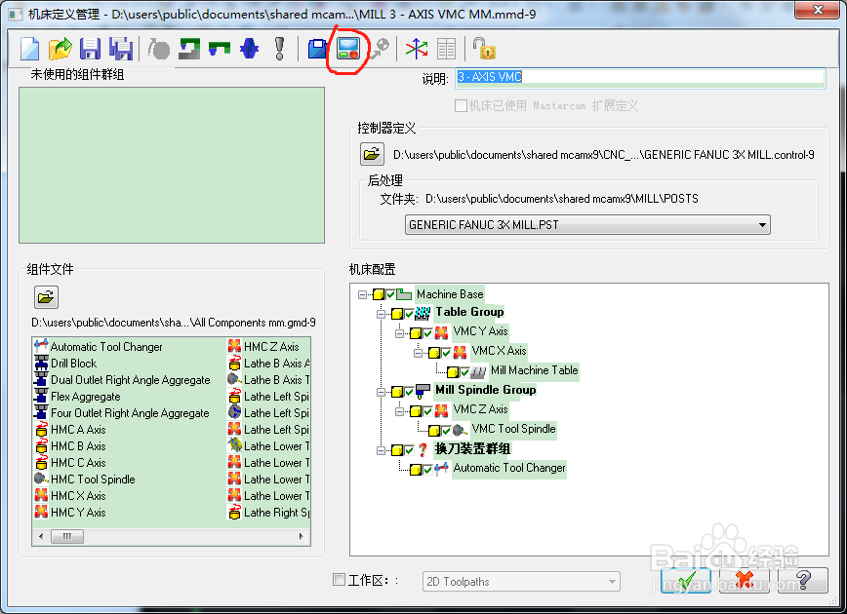Open general machine parameters exclamation icon
The image size is (847, 614).
coord(279,49)
